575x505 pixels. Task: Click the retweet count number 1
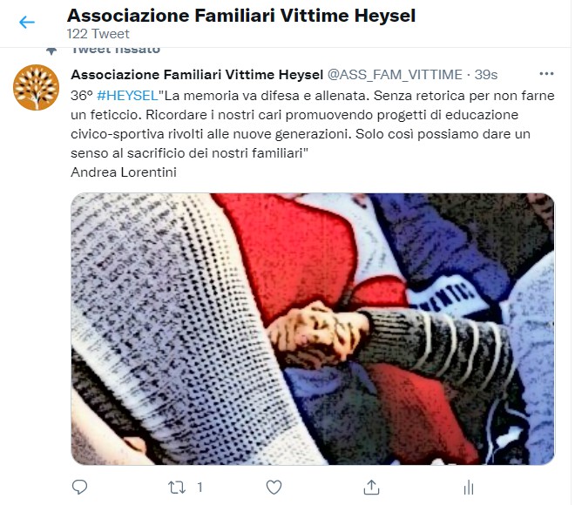pyautogui.click(x=200, y=488)
